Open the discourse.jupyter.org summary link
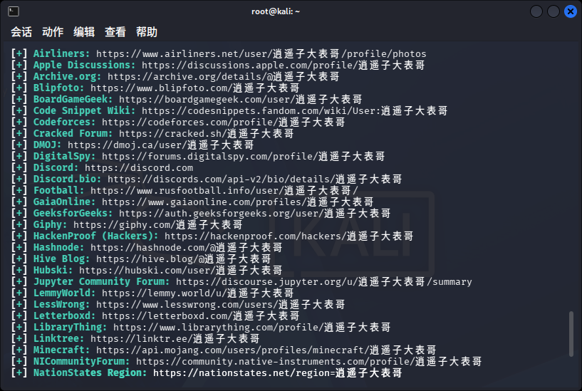The width and height of the screenshot is (582, 391). [324, 281]
